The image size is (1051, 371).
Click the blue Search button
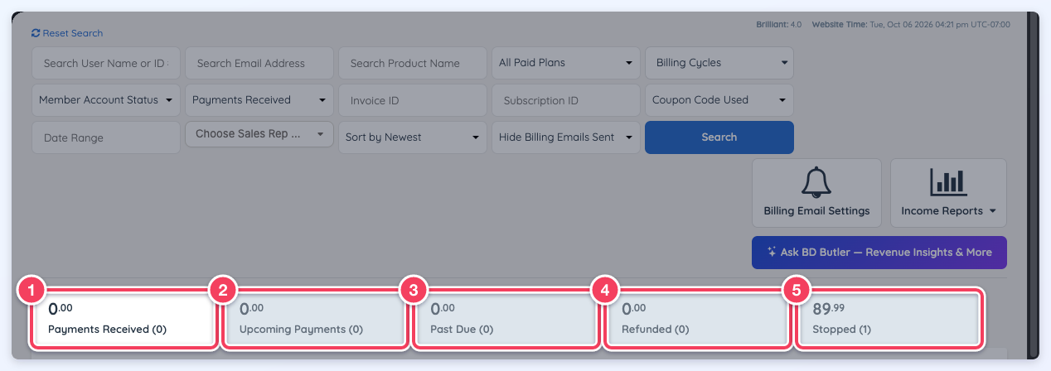coord(719,137)
